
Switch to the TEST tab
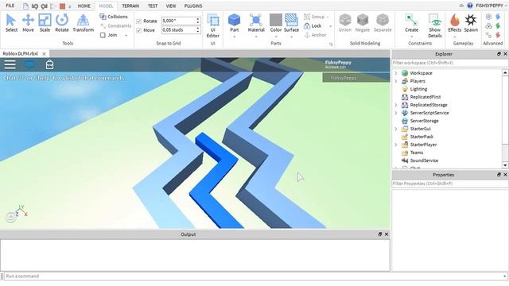click(x=152, y=6)
